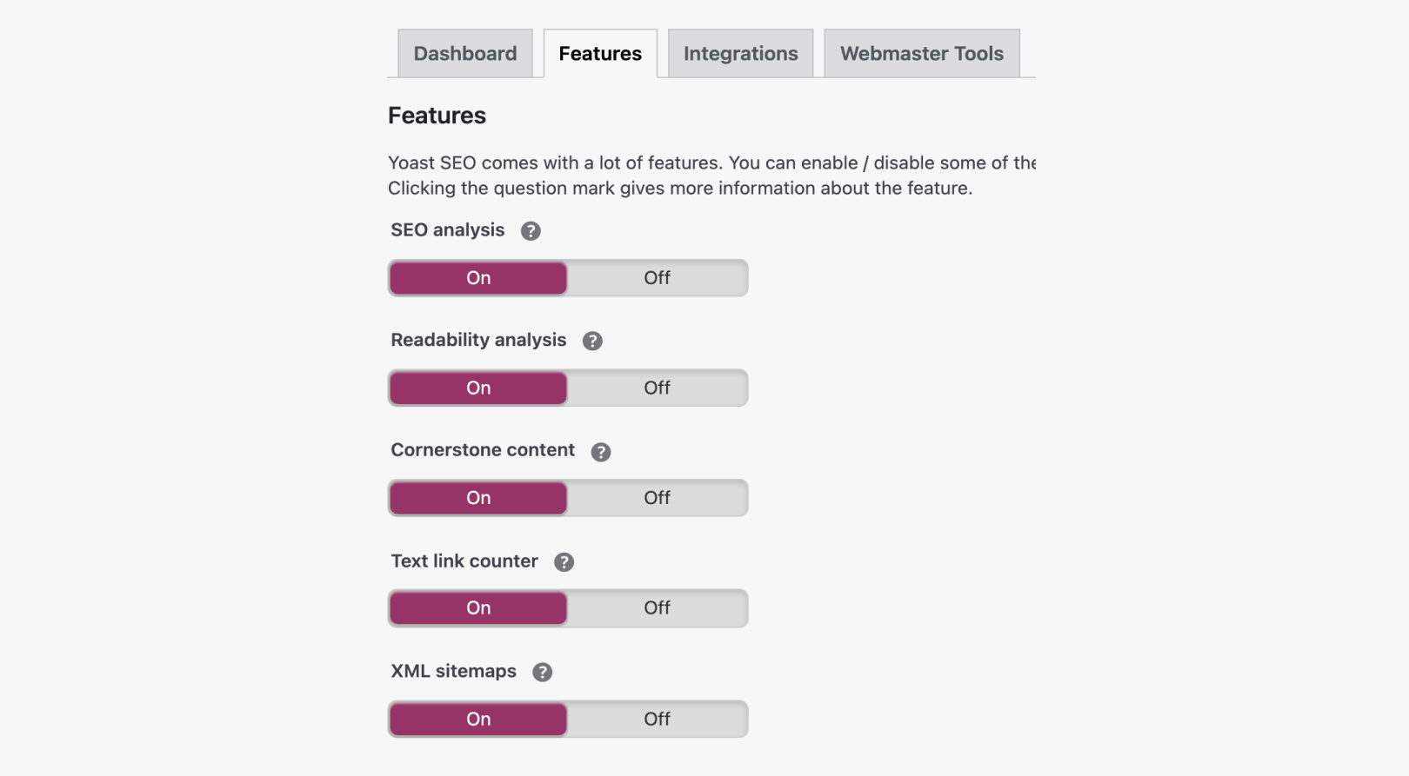Set SEO analysis to On

click(478, 278)
